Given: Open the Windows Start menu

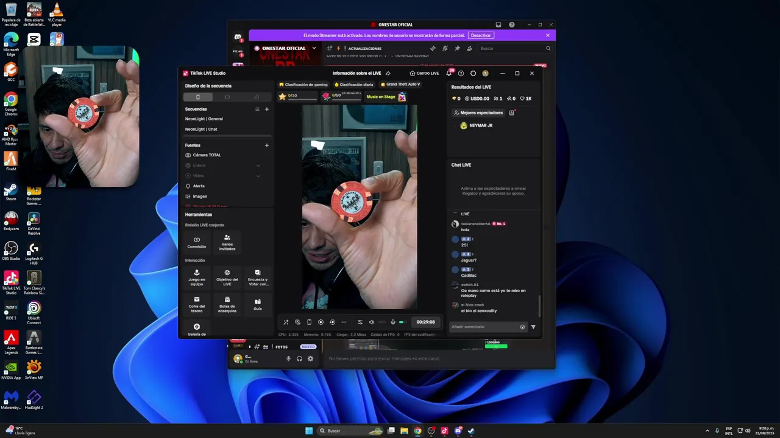Looking at the screenshot, I should click(309, 431).
